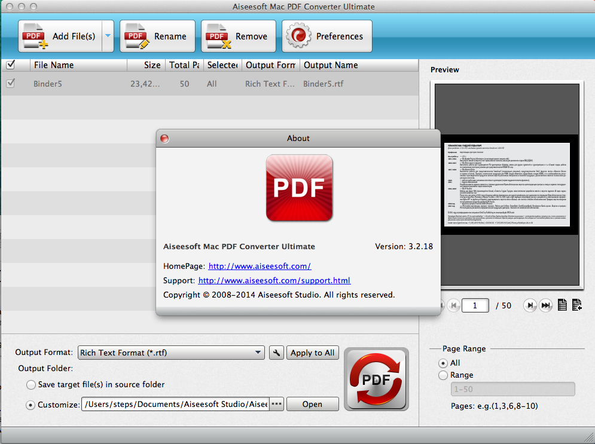Jump to the last preview page
This screenshot has height=444, width=595.
pos(546,305)
